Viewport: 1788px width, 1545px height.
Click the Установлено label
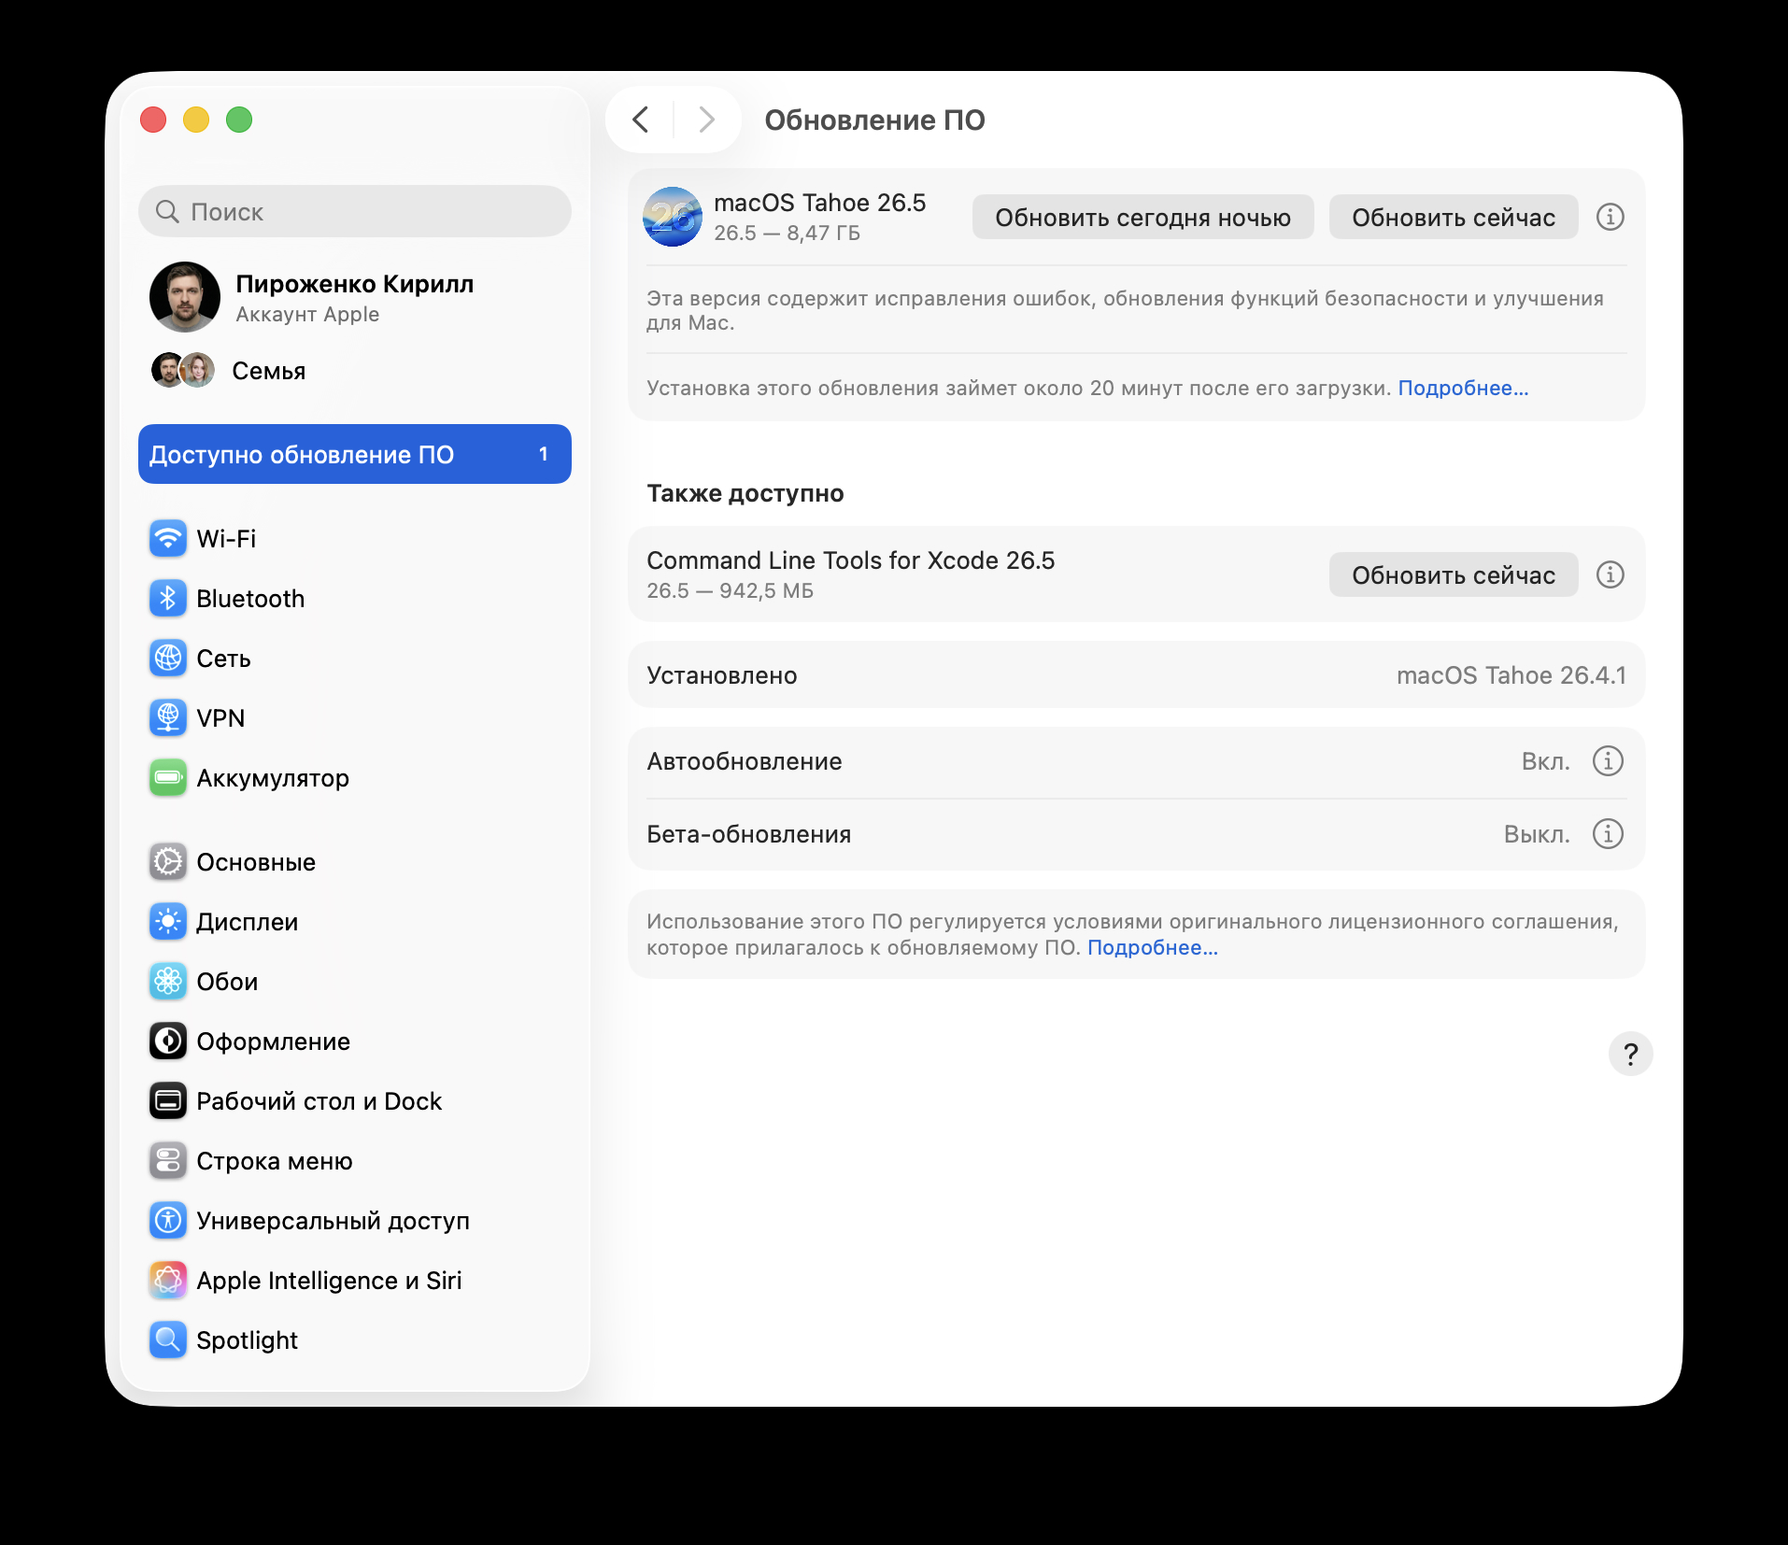(x=722, y=675)
